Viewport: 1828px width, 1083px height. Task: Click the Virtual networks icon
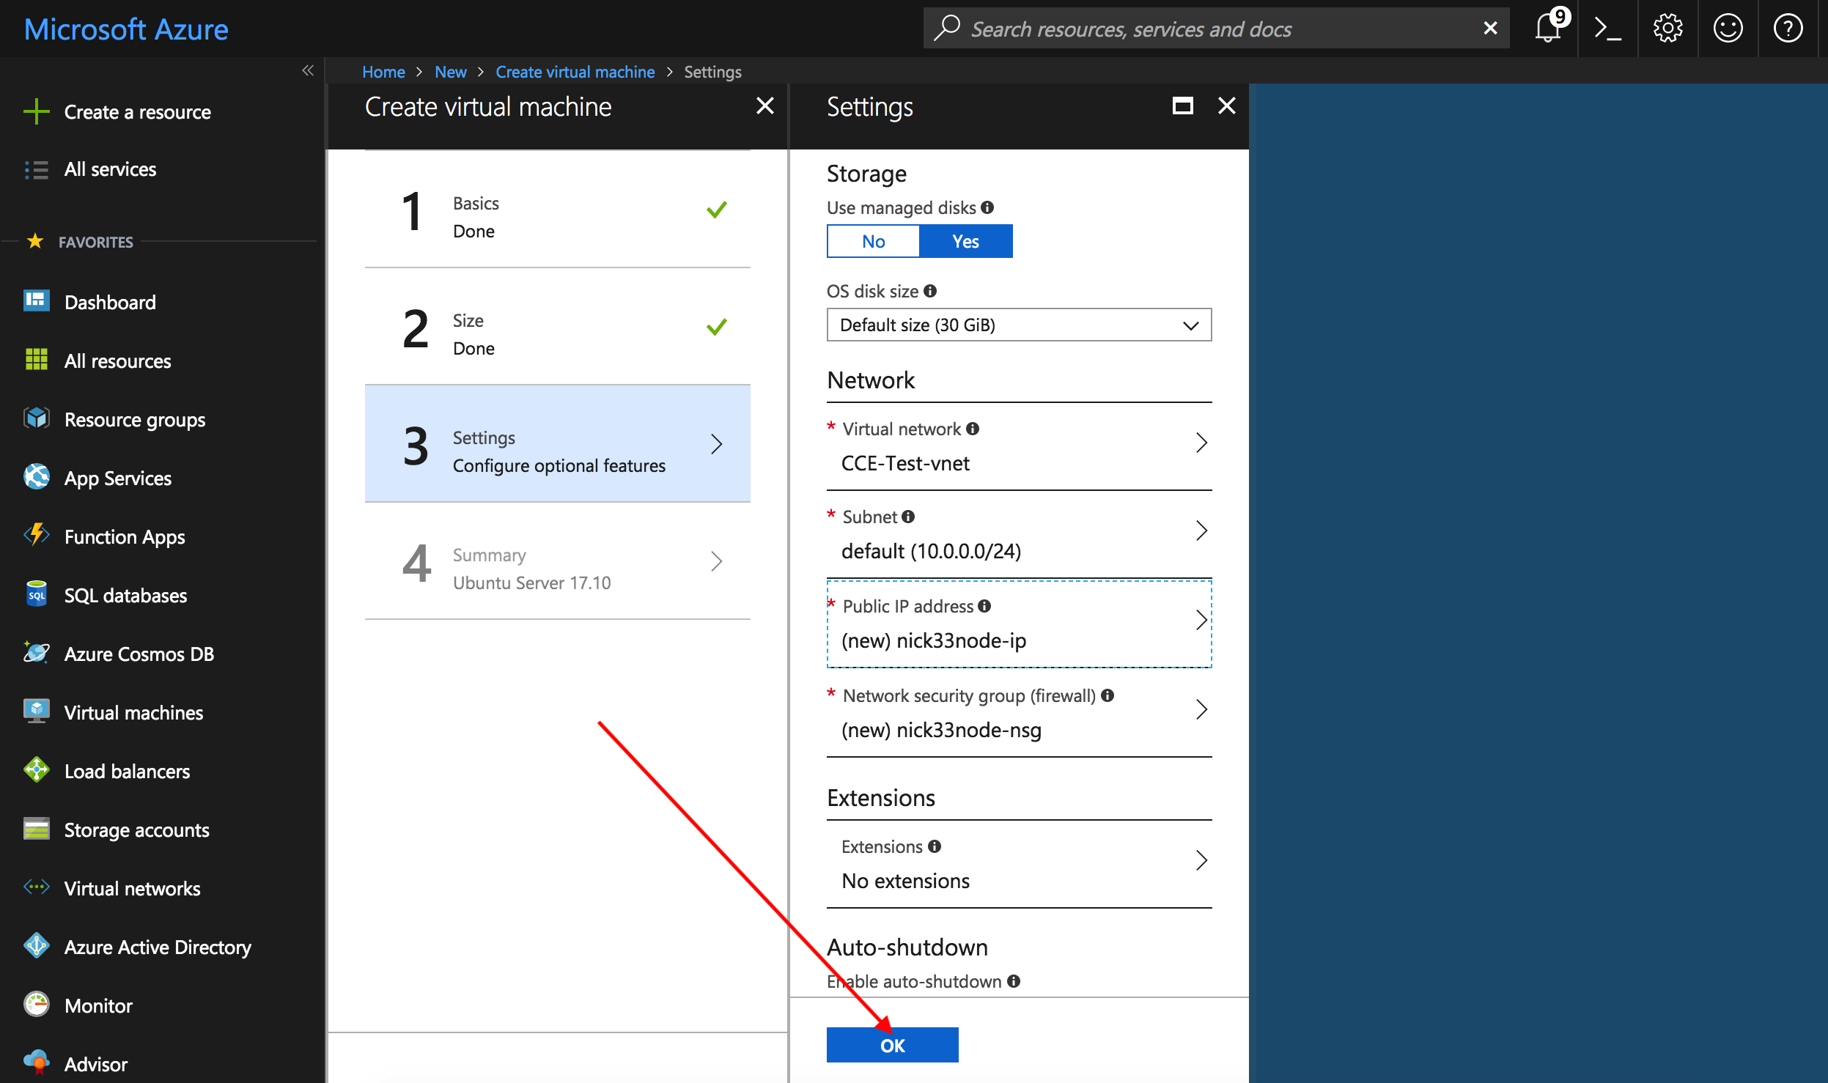pyautogui.click(x=36, y=887)
